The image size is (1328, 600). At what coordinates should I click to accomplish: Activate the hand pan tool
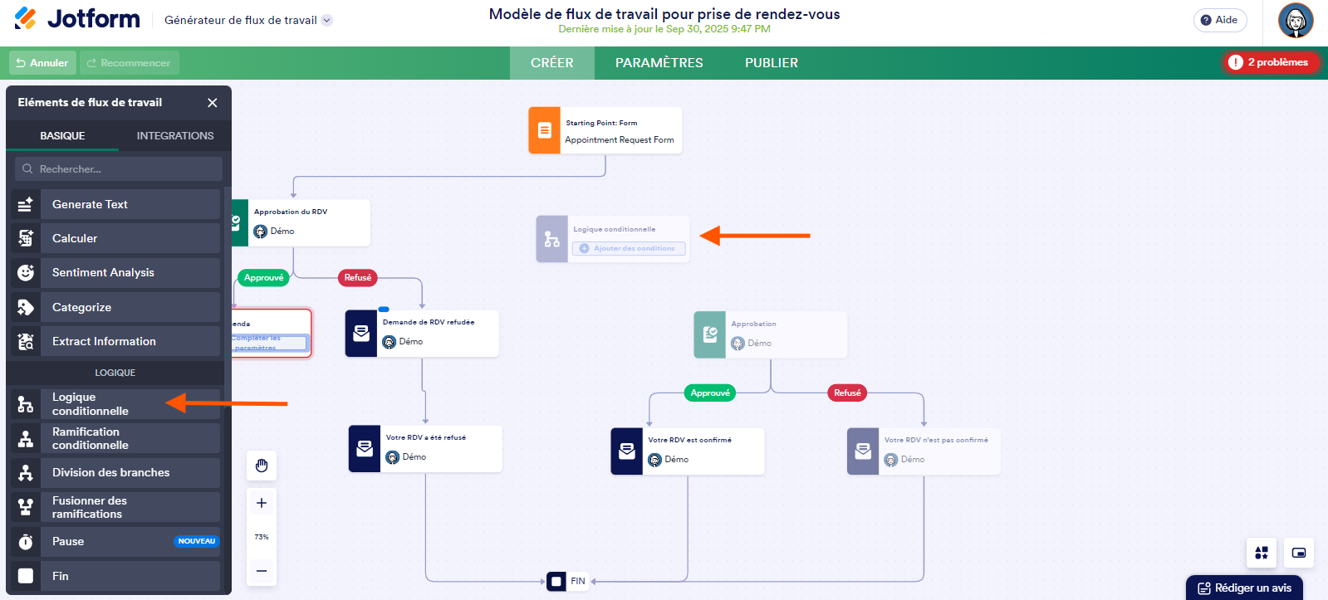[x=261, y=466]
